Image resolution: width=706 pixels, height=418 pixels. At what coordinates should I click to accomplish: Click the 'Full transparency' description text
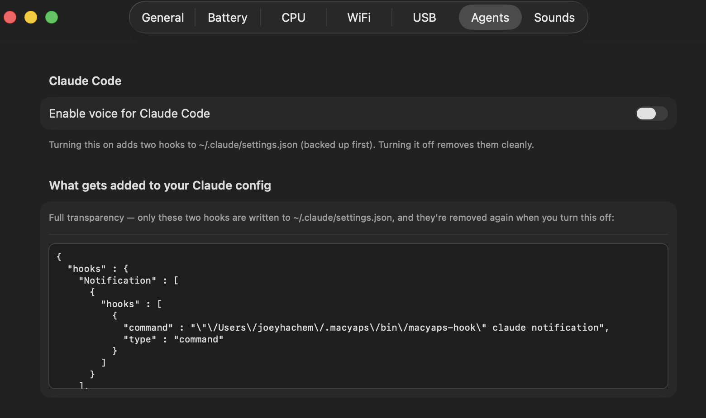pos(331,218)
